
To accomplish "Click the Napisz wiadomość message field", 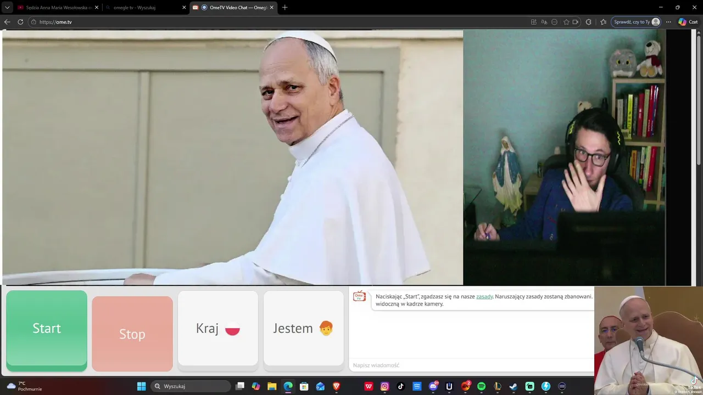I will point(472,365).
